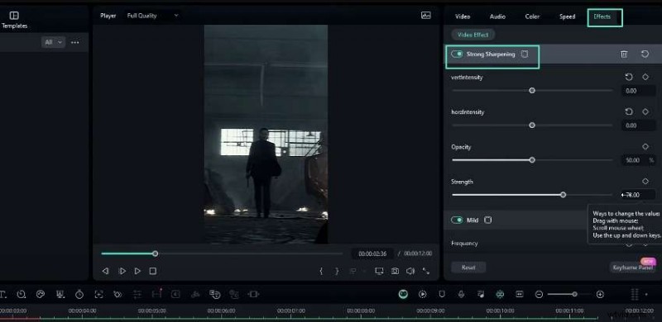The image size is (662, 322).
Task: Expand the player to fullscreen
Action: click(425, 271)
